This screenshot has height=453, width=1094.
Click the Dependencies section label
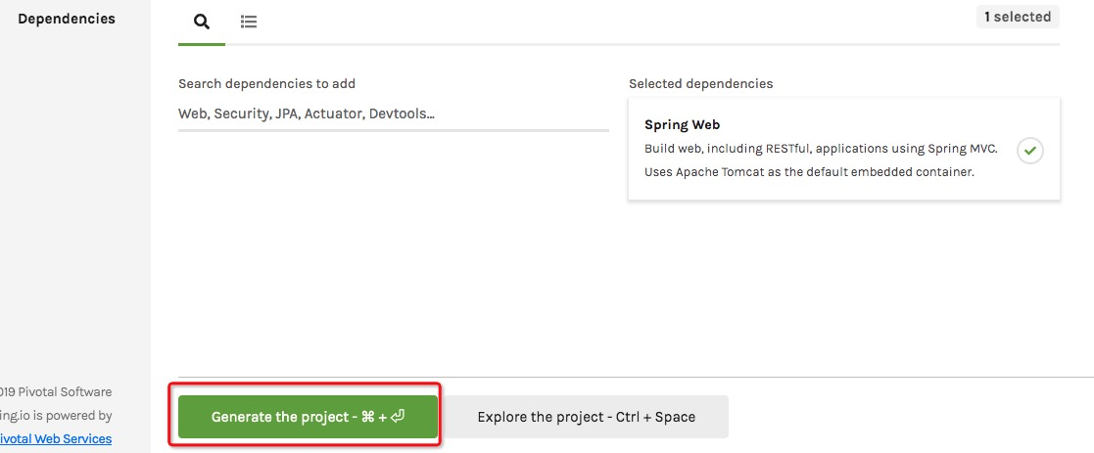pyautogui.click(x=67, y=19)
